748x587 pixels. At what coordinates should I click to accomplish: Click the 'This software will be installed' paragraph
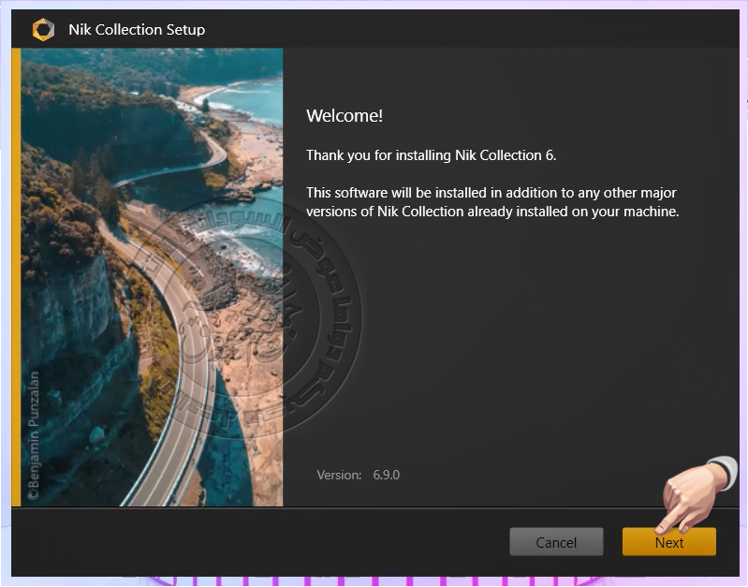(x=492, y=202)
